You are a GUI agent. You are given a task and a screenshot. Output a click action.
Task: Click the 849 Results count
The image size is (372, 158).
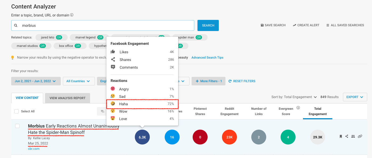[x=329, y=97]
